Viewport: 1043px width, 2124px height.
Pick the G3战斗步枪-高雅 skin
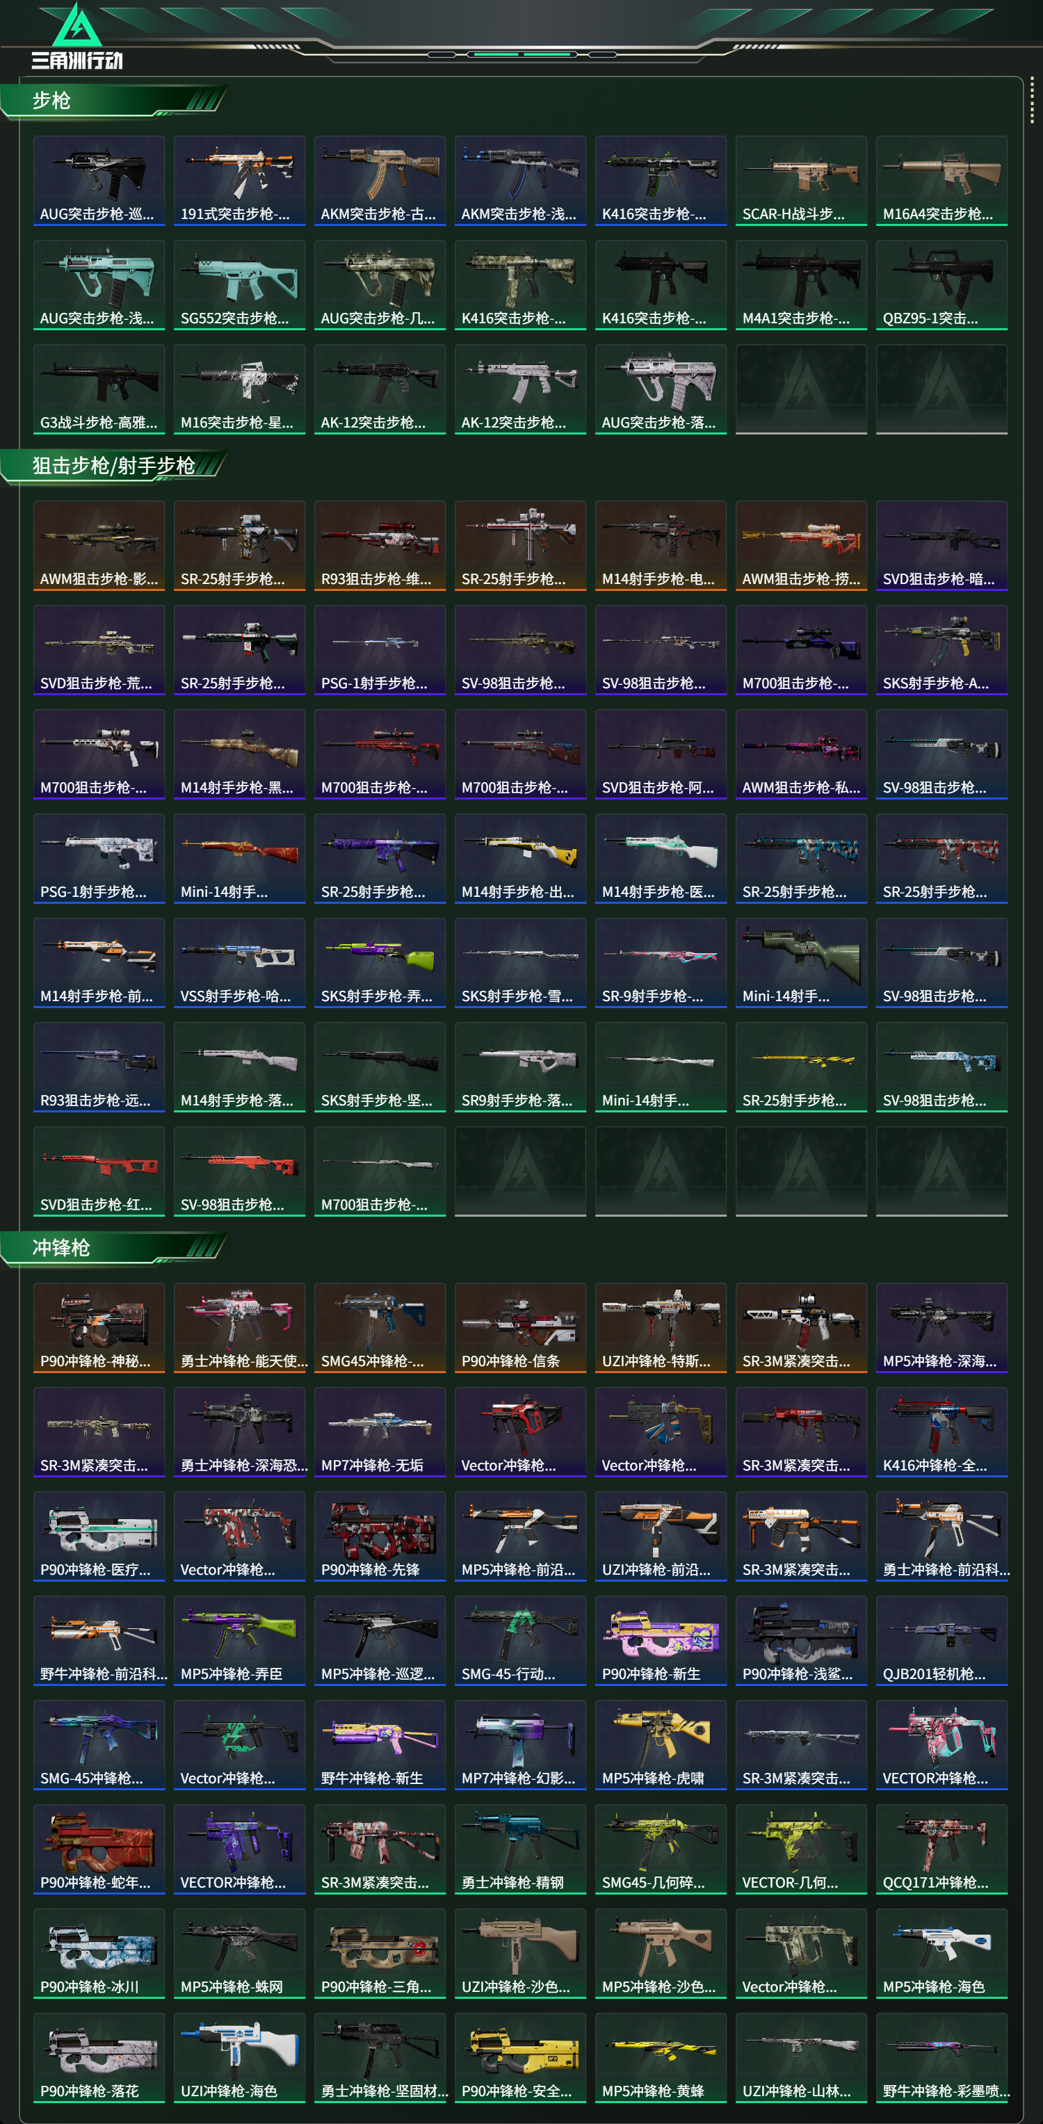tap(99, 389)
